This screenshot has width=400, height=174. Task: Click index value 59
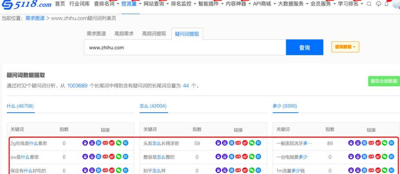pyautogui.click(x=197, y=144)
